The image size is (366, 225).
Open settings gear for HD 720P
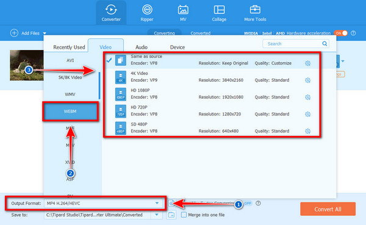pos(307,114)
